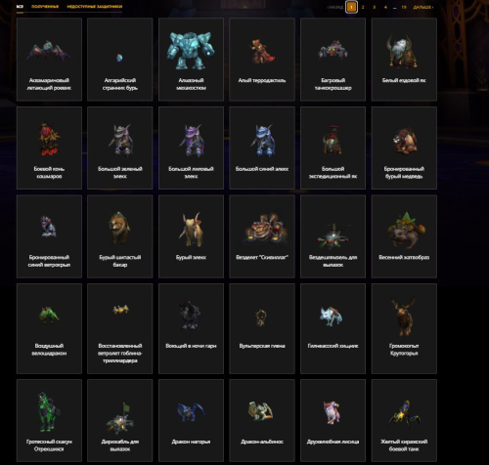Image resolution: width=489 pixels, height=465 pixels.
Task: Switch to the Все tab
Action: pyautogui.click(x=20, y=7)
